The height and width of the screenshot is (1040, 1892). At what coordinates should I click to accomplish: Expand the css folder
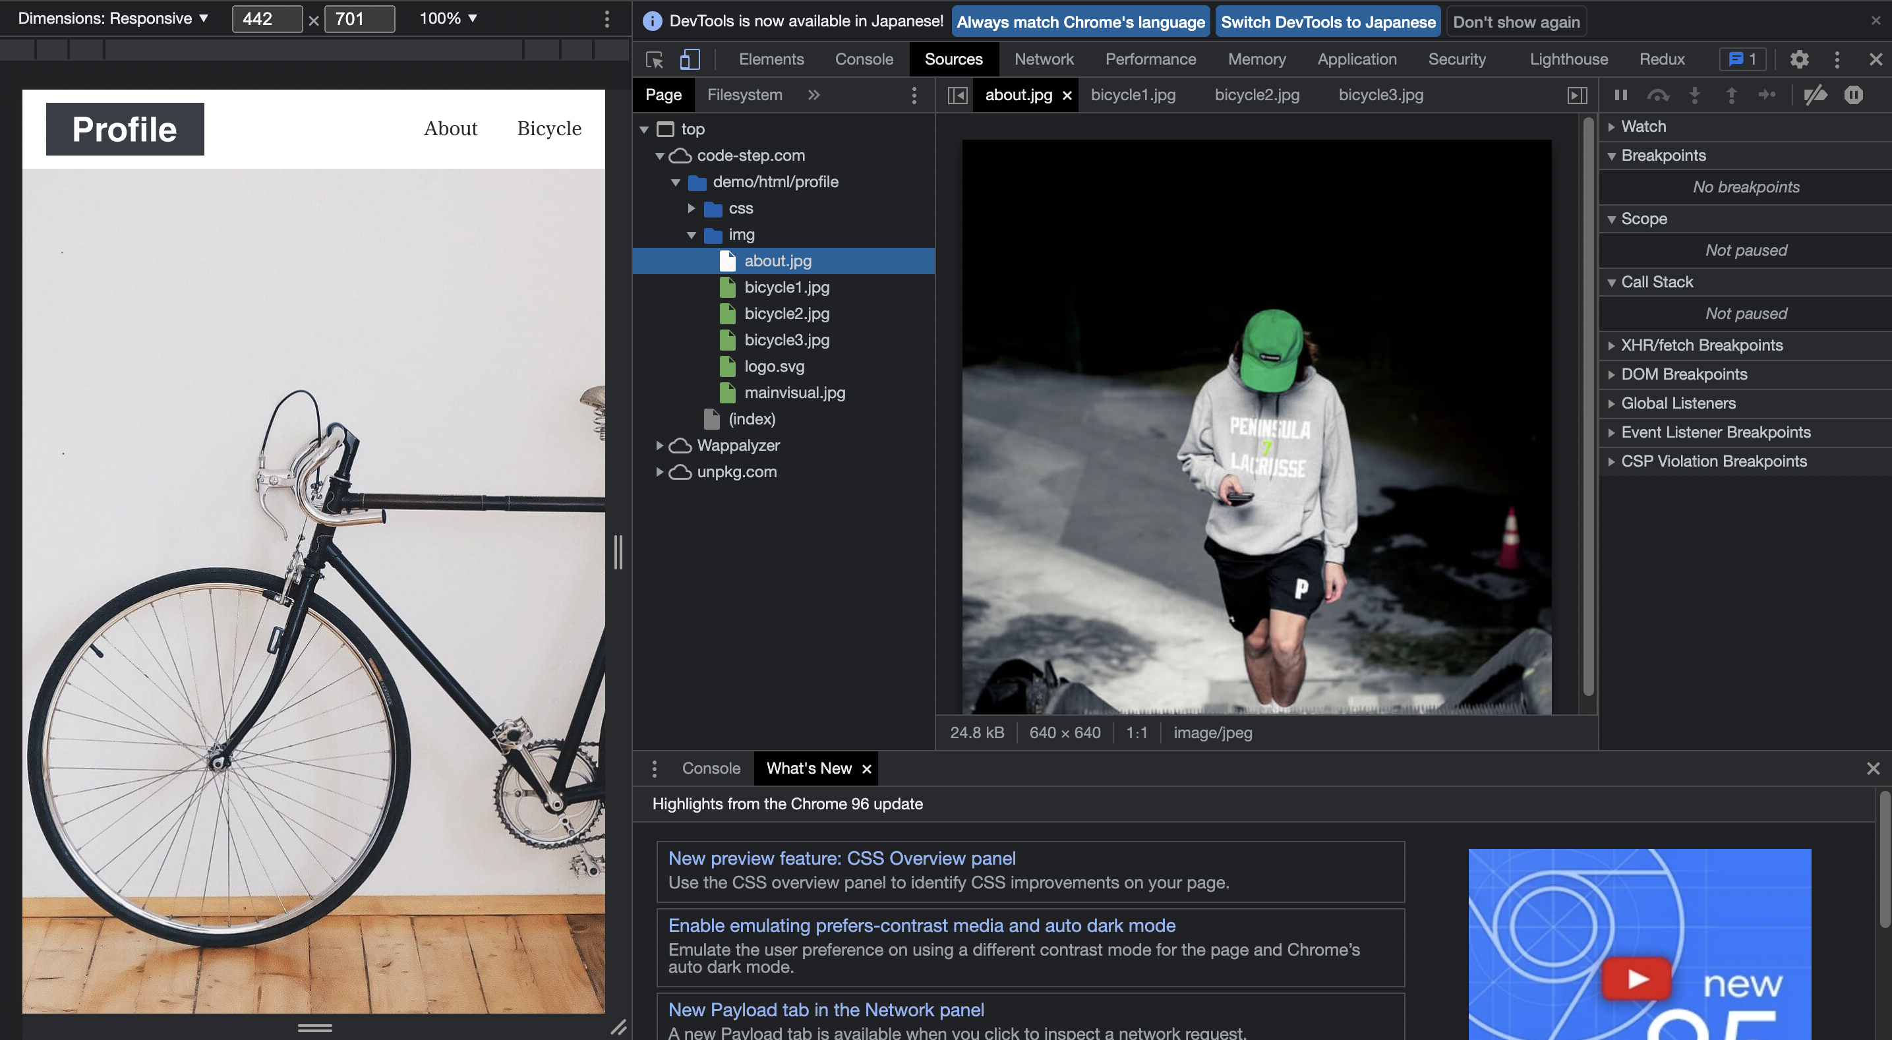(x=691, y=208)
